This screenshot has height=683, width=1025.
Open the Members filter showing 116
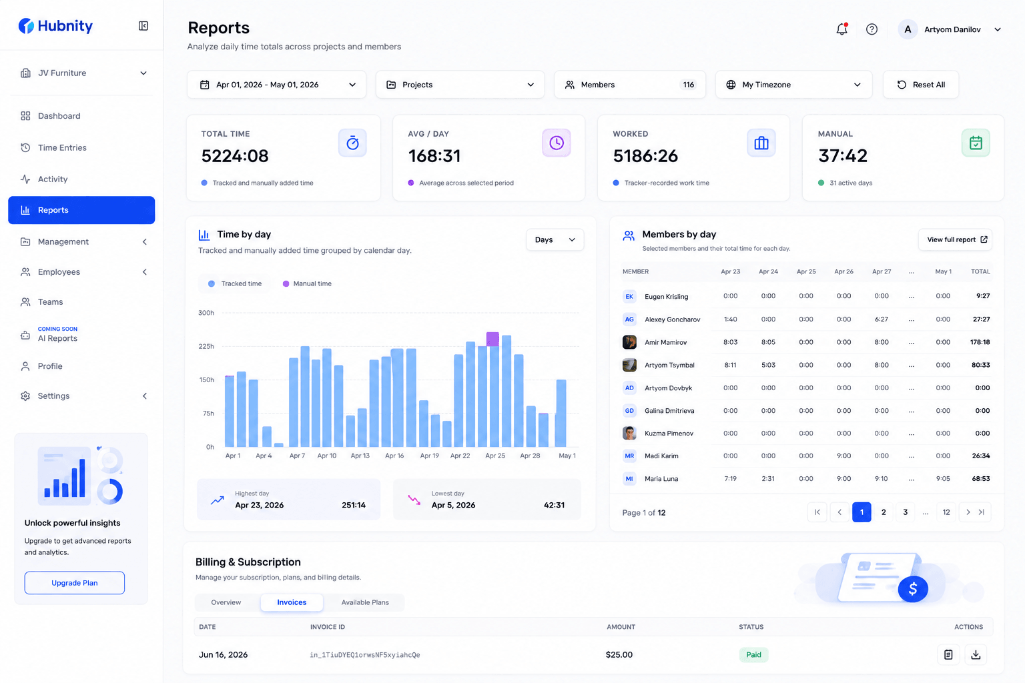click(x=630, y=85)
